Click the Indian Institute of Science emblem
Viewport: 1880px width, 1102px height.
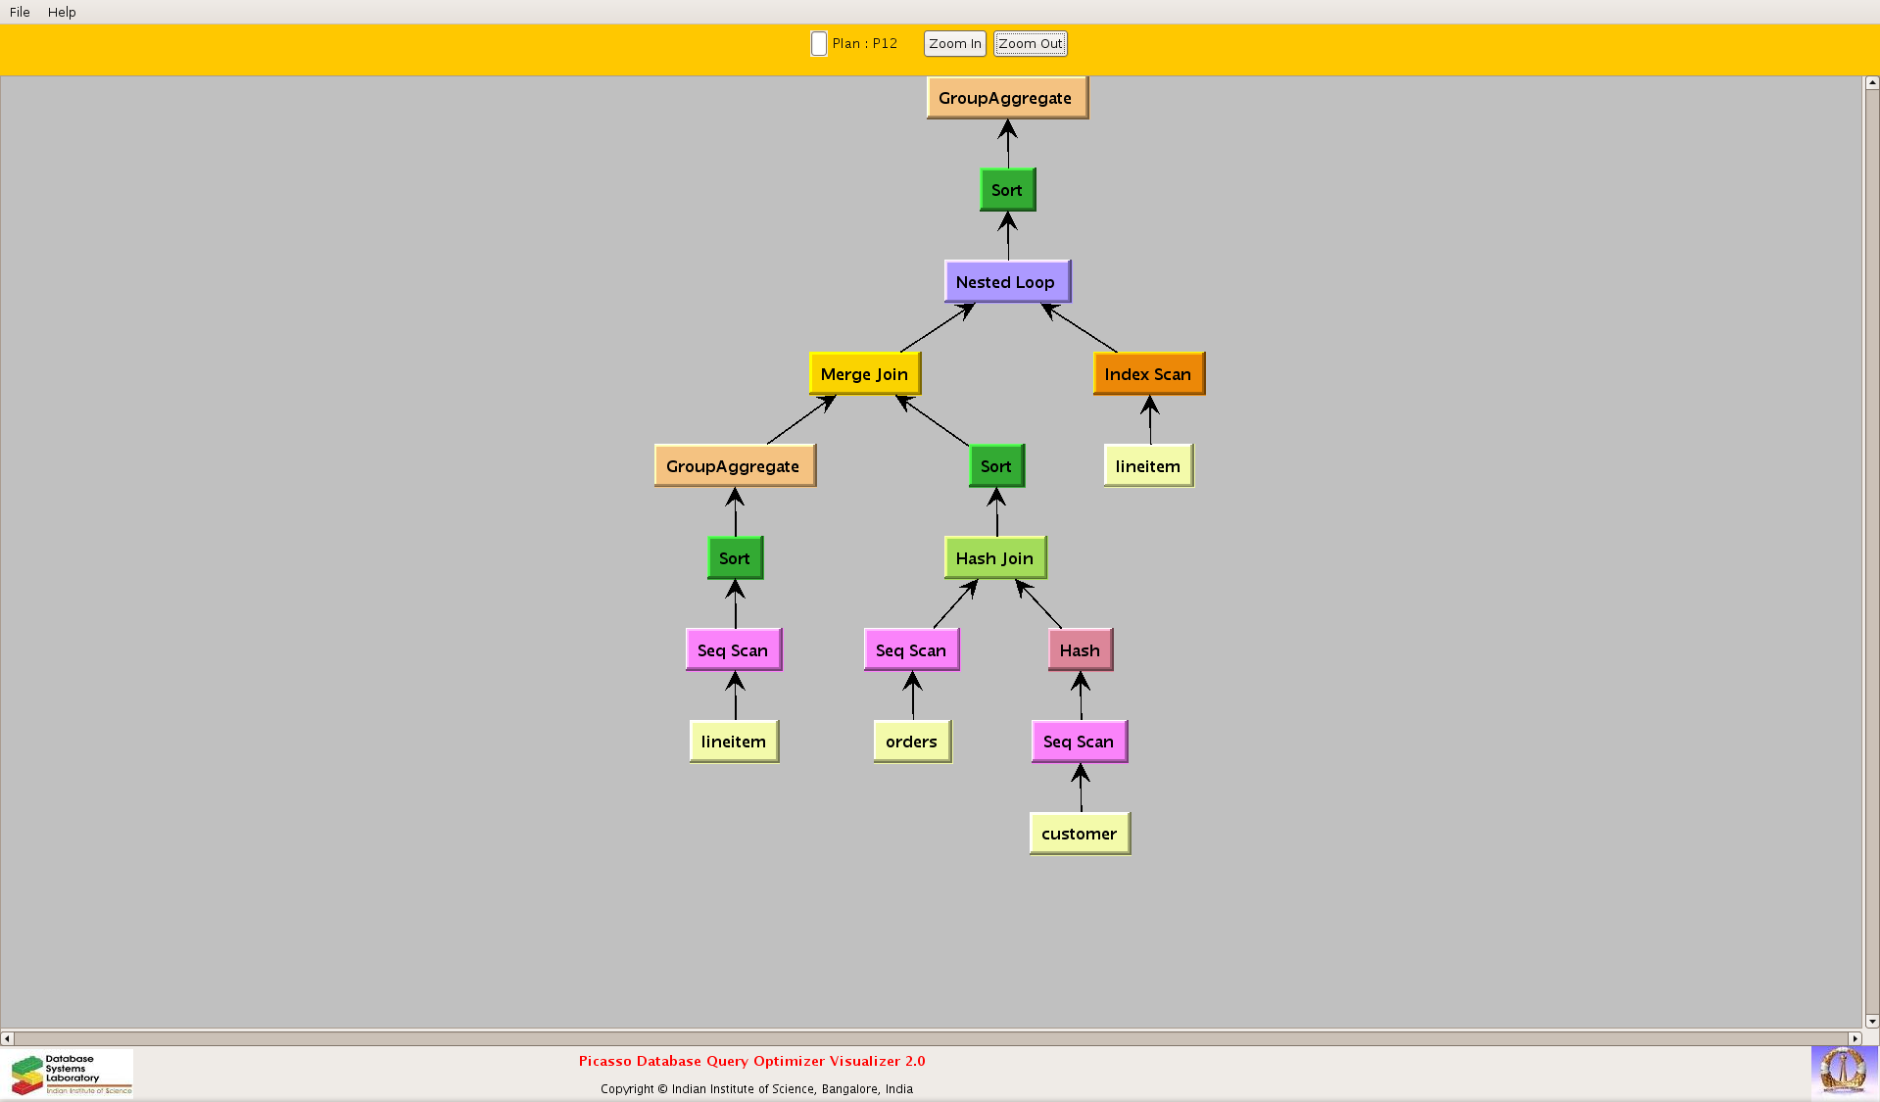click(x=1843, y=1071)
